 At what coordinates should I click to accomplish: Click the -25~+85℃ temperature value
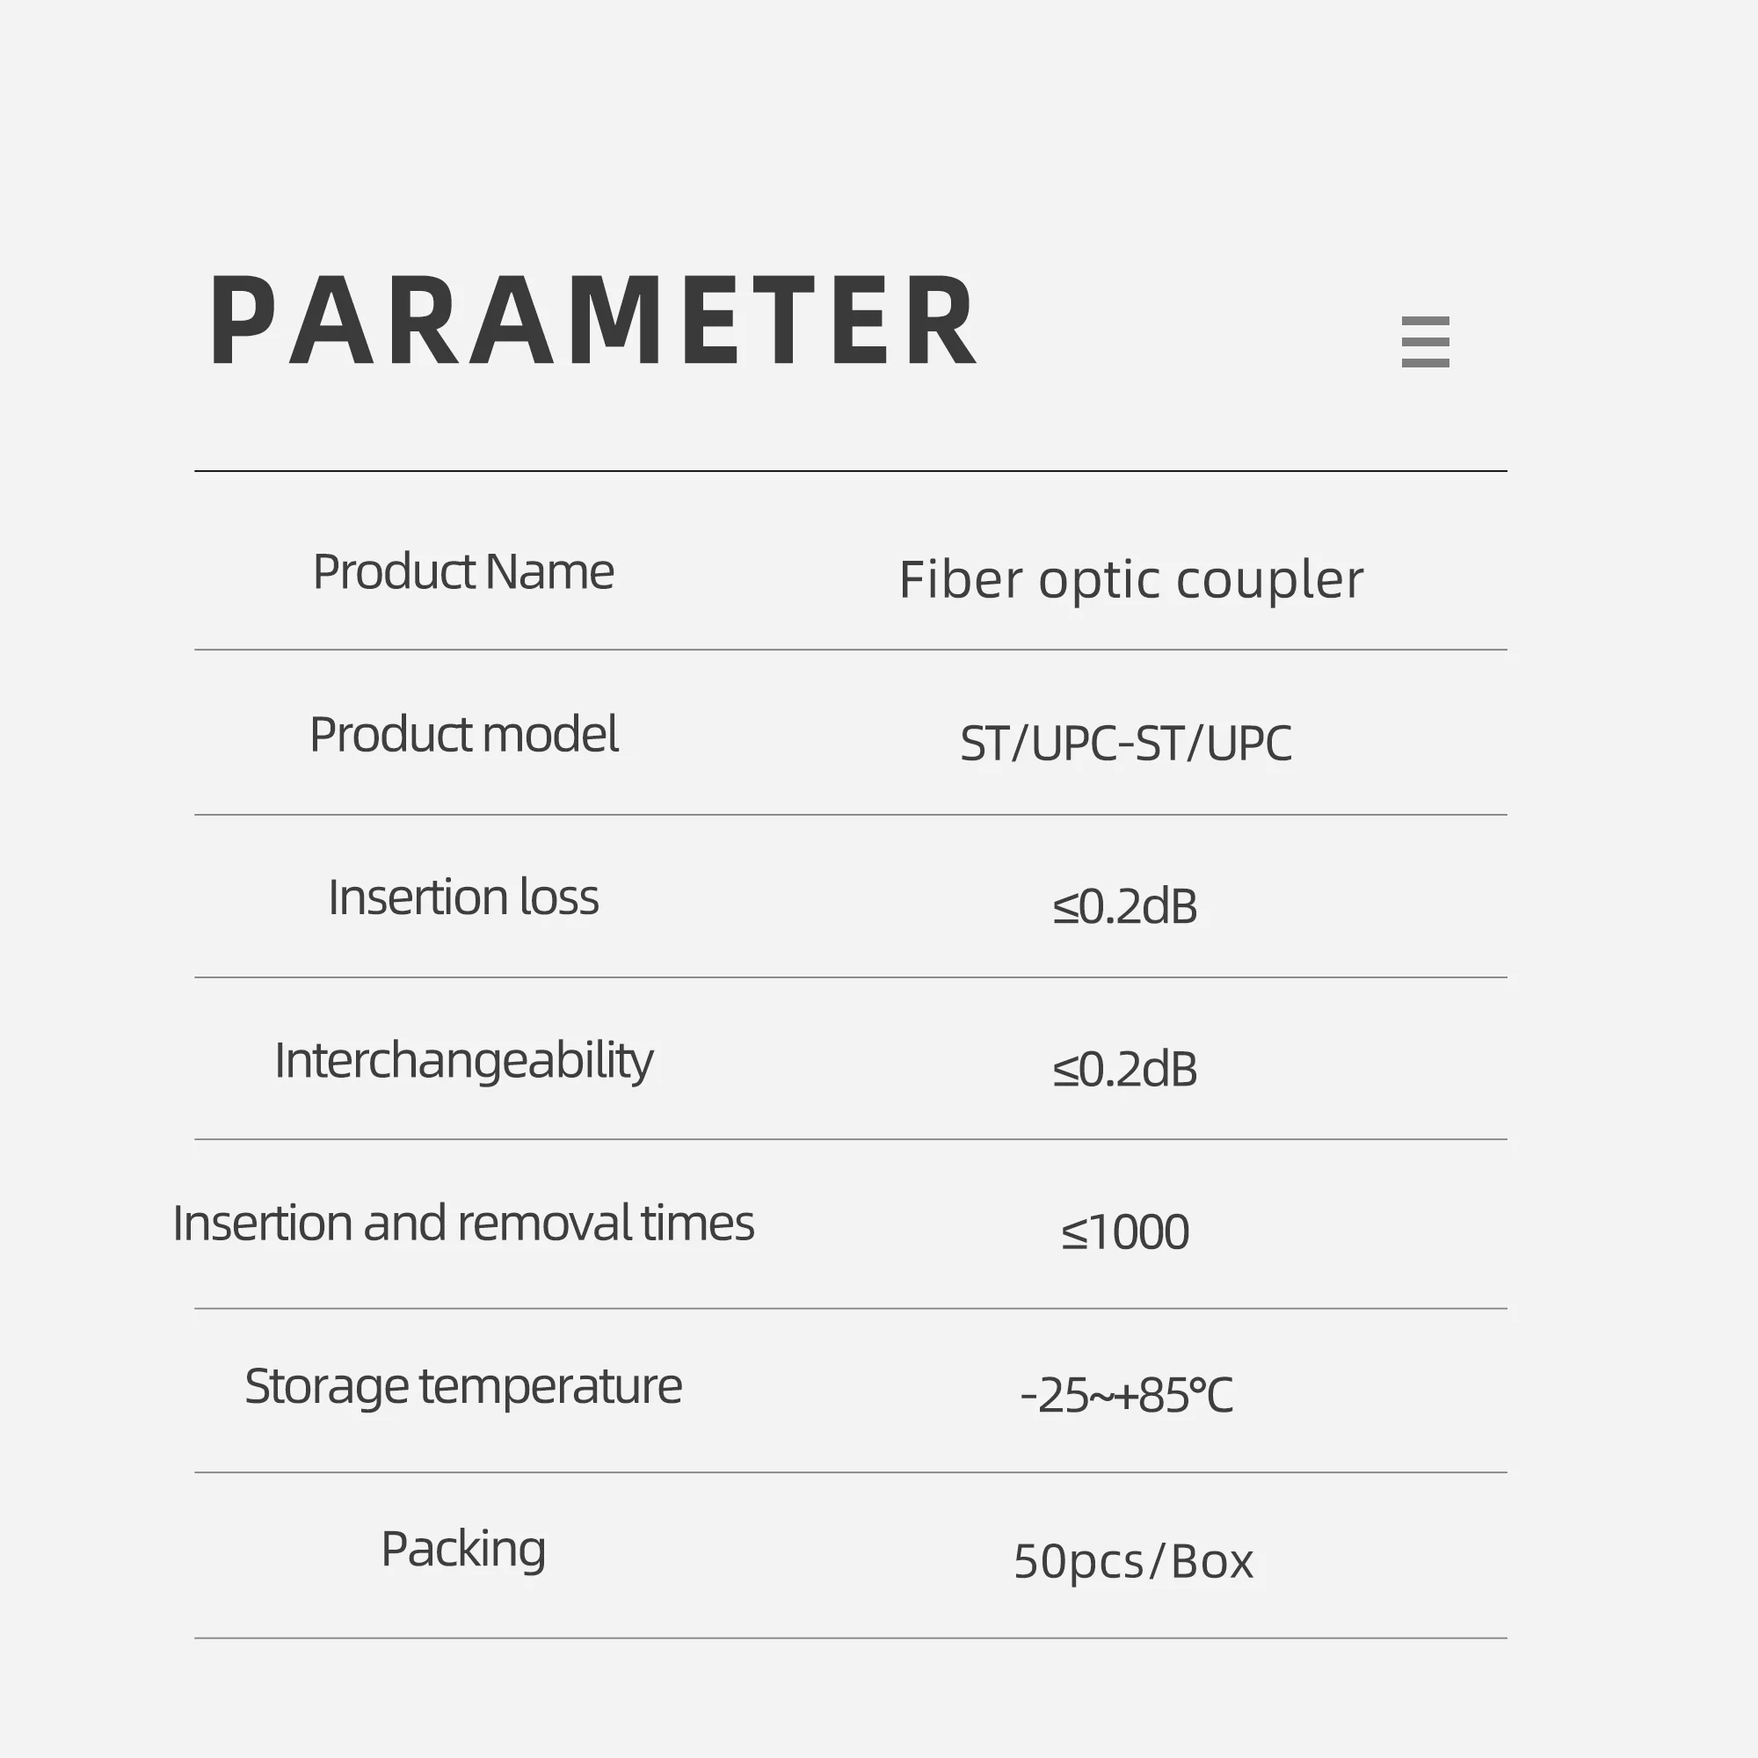1127,1395
